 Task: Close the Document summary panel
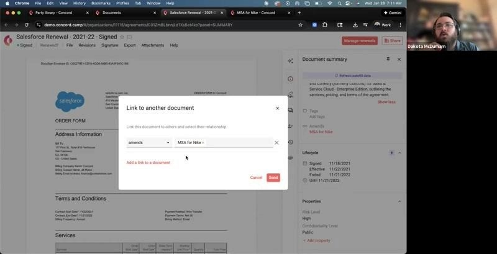click(x=399, y=59)
